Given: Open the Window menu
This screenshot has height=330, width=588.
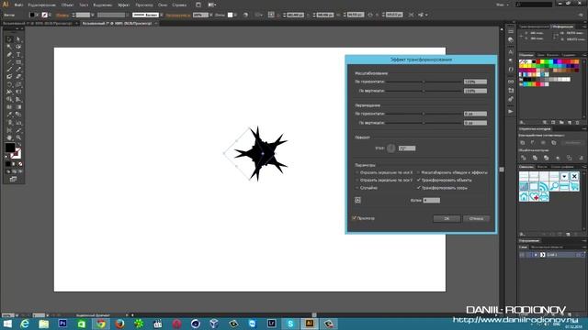Looking at the screenshot, I should [x=163, y=5].
